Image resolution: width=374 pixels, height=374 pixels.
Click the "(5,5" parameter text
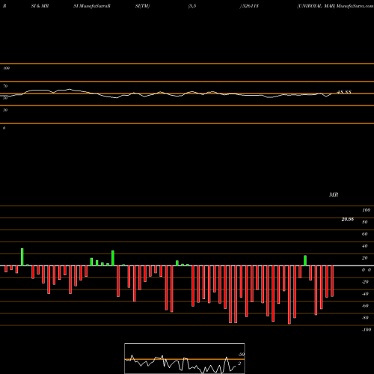click(x=192, y=6)
